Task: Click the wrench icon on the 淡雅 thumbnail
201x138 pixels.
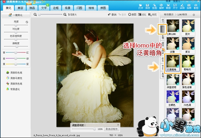Action: pyautogui.click(x=178, y=49)
